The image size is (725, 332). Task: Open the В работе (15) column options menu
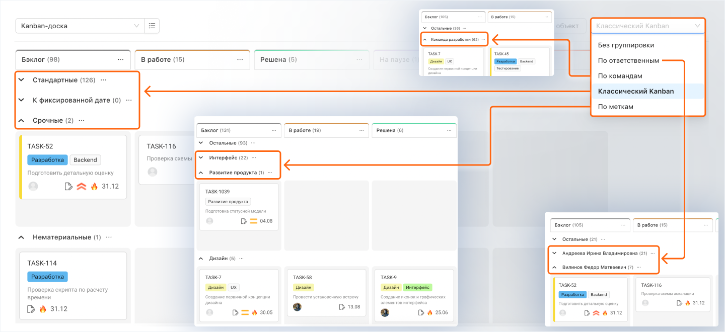(x=240, y=59)
